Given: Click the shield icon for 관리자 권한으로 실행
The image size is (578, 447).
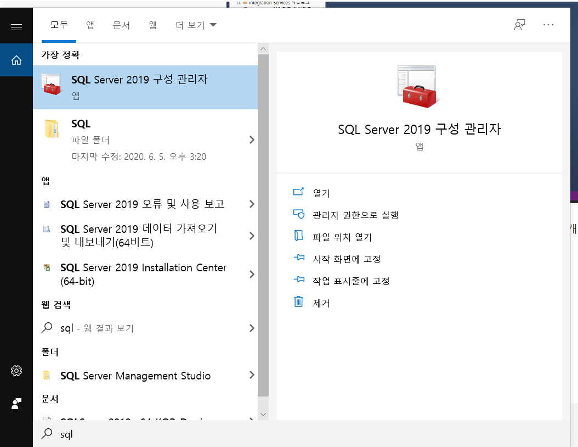Looking at the screenshot, I should (299, 214).
